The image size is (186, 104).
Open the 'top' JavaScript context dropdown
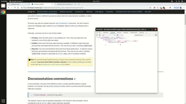[x=109, y=35]
